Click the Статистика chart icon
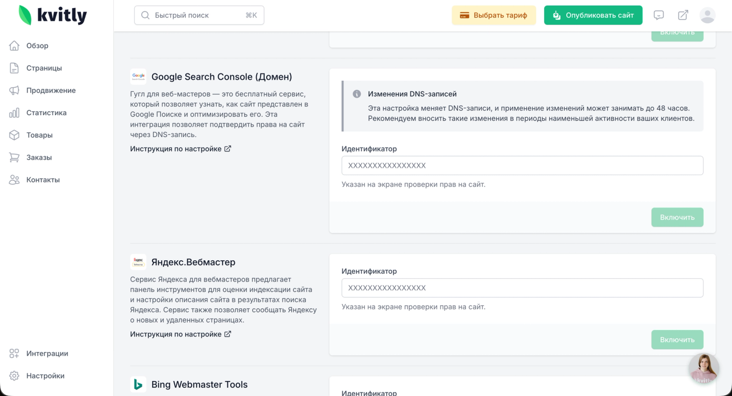 coord(14,113)
